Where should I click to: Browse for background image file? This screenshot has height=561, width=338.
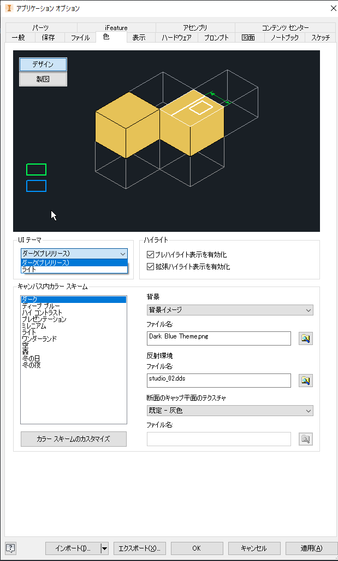tap(305, 338)
